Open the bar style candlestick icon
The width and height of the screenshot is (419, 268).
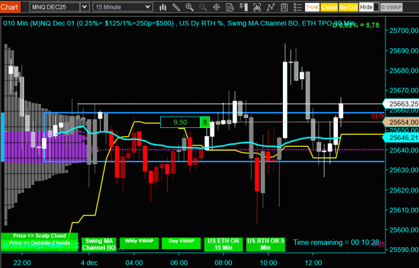163,7
